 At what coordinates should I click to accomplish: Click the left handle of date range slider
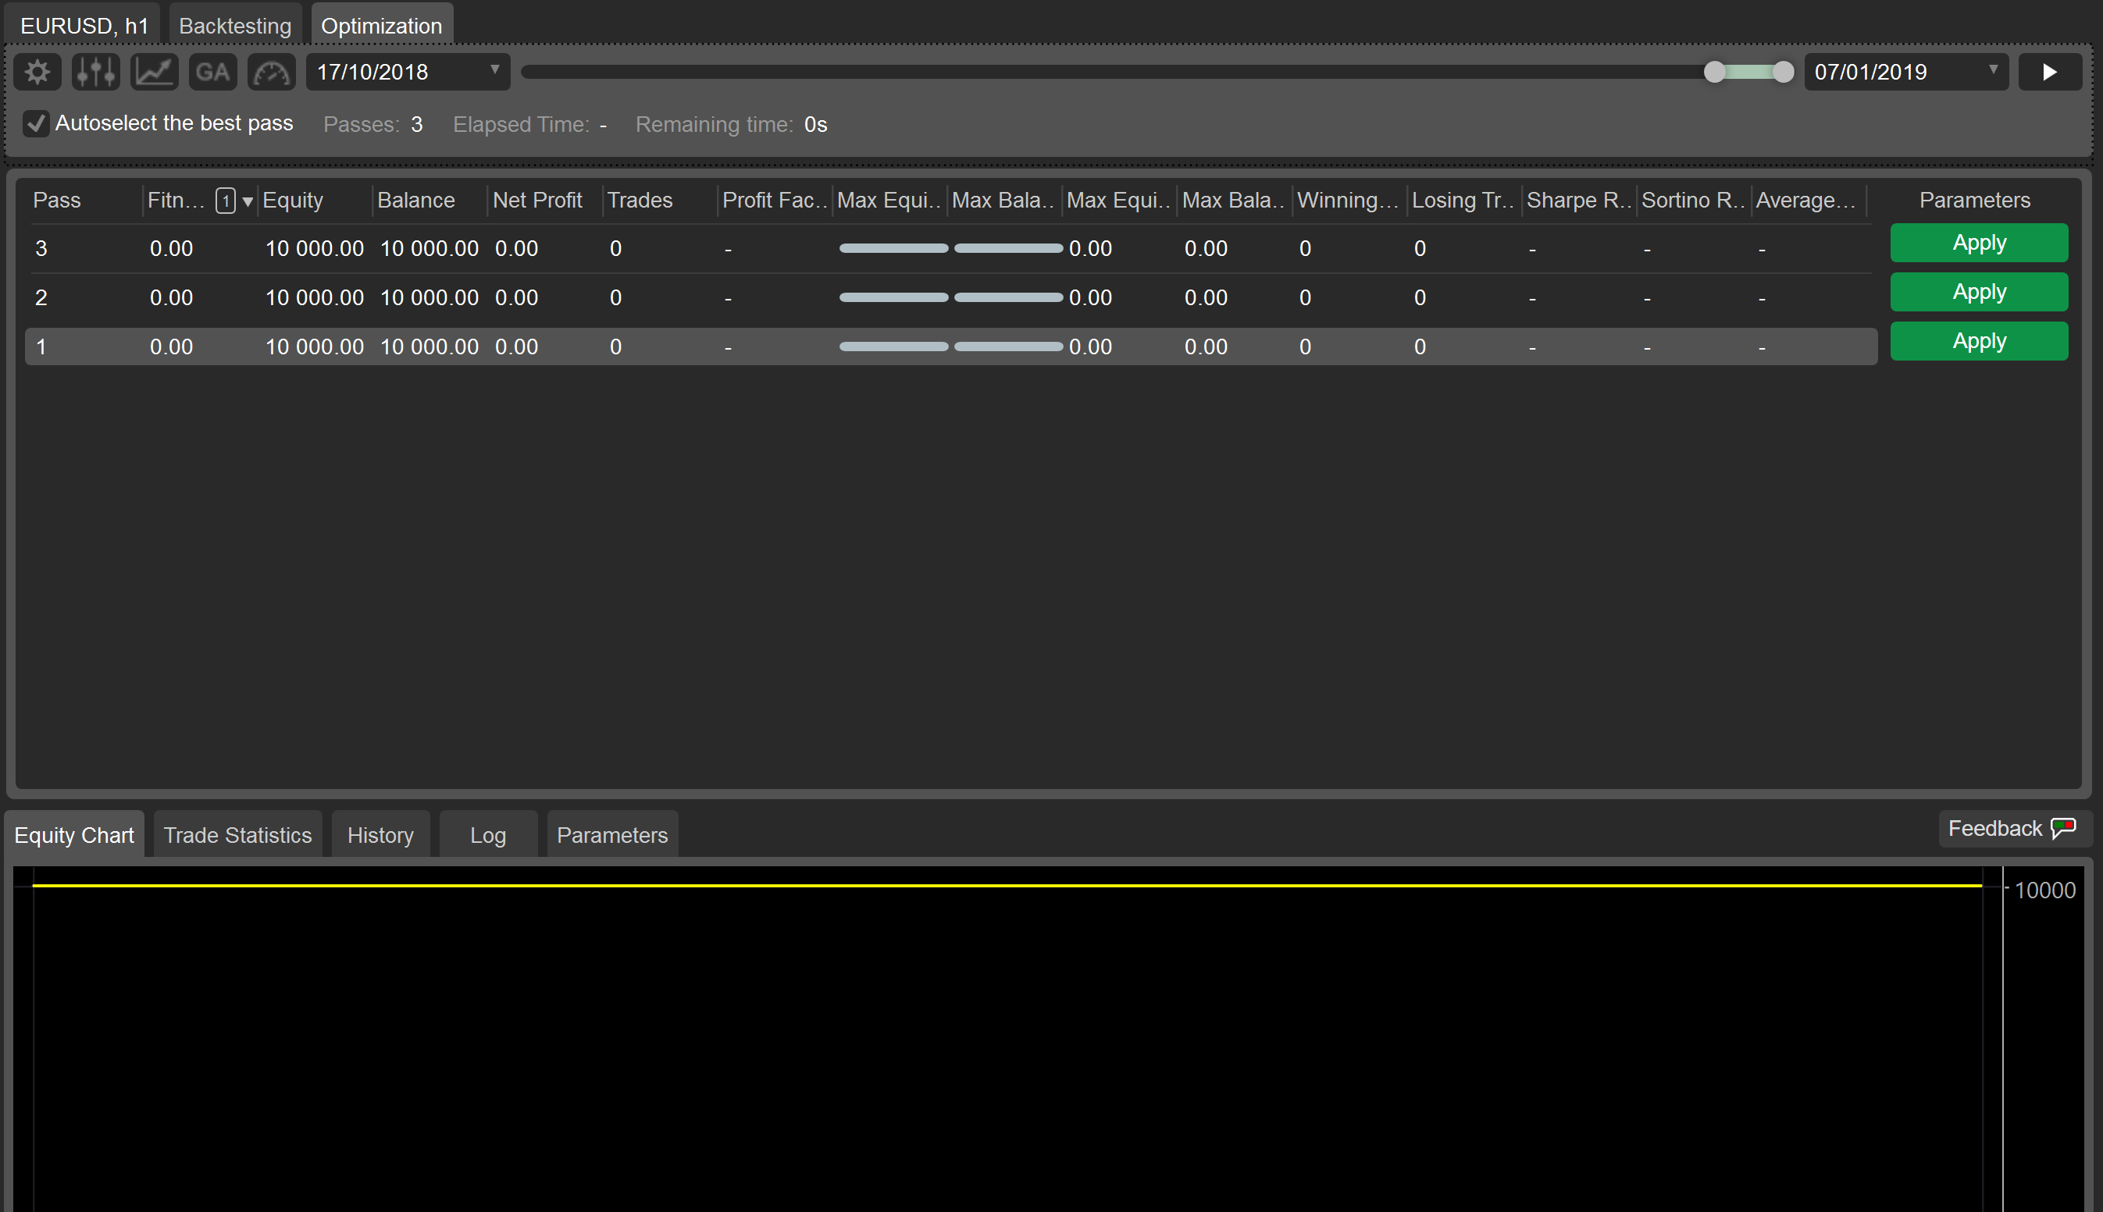pos(1715,73)
